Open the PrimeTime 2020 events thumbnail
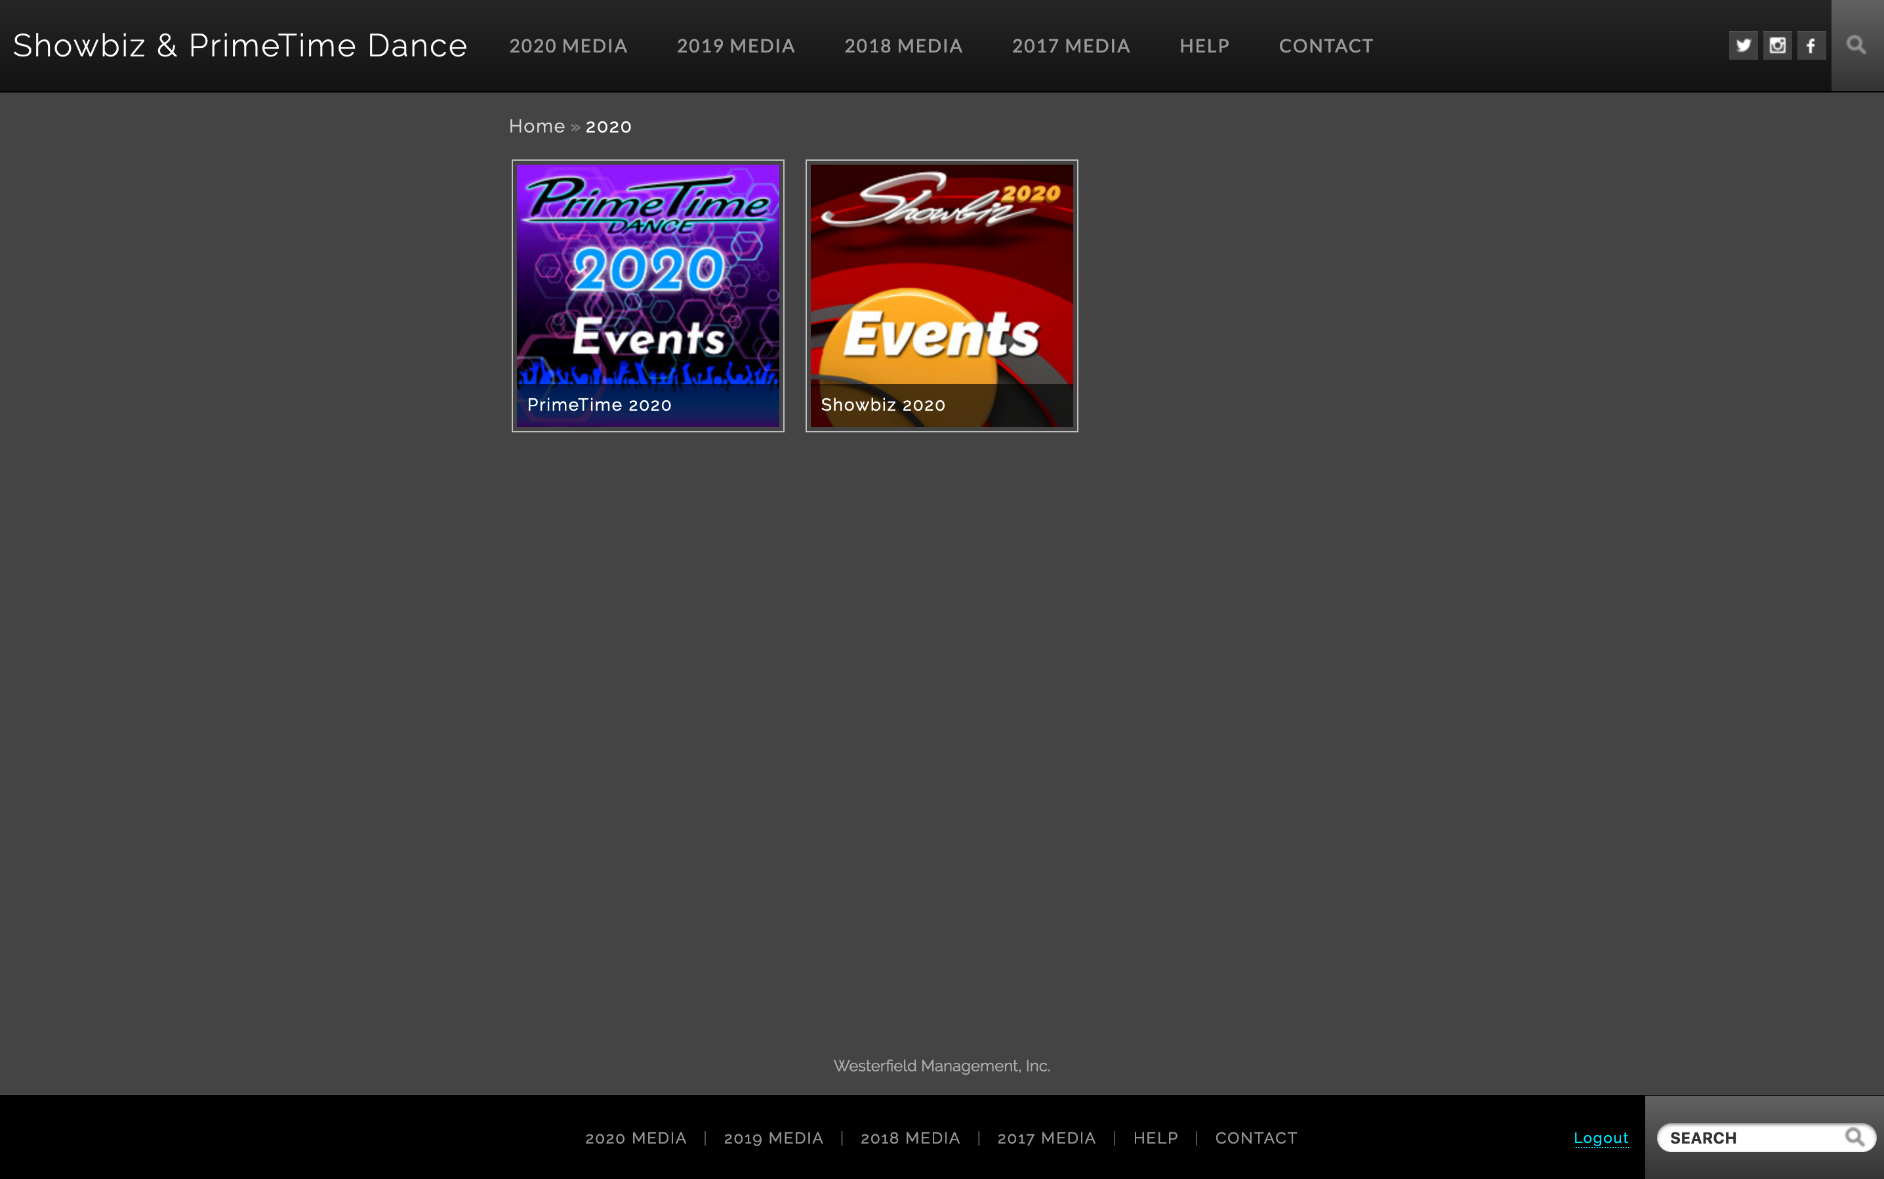 pyautogui.click(x=647, y=295)
